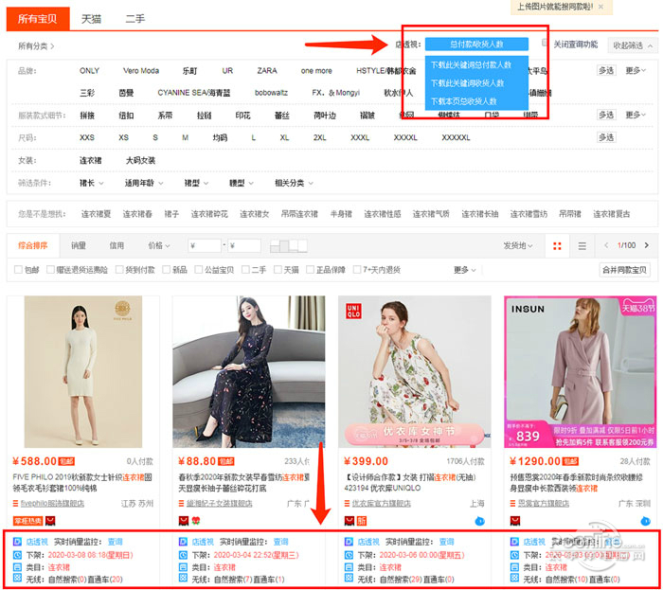Click 店透视 icon under ¥399.00 product
The height and width of the screenshot is (590, 663).
349,542
